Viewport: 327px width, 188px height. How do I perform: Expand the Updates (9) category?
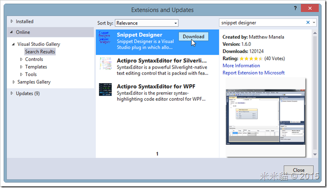click(x=12, y=94)
